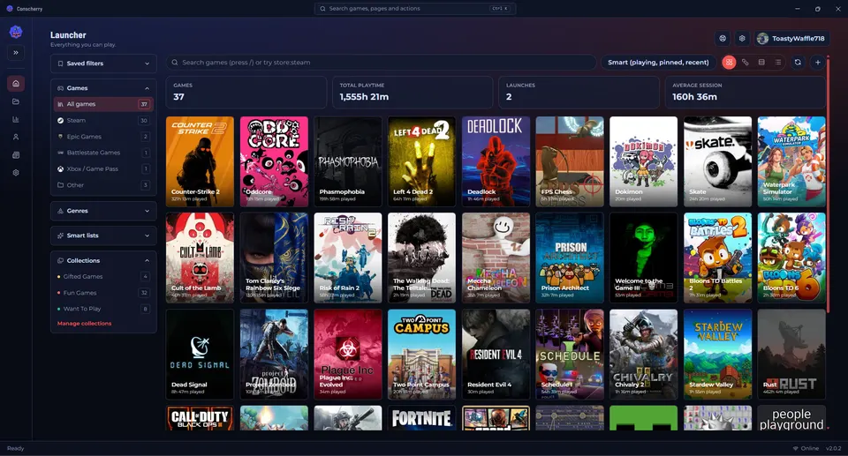Open the Fun Games collection
Image resolution: width=848 pixels, height=456 pixels.
pos(104,293)
